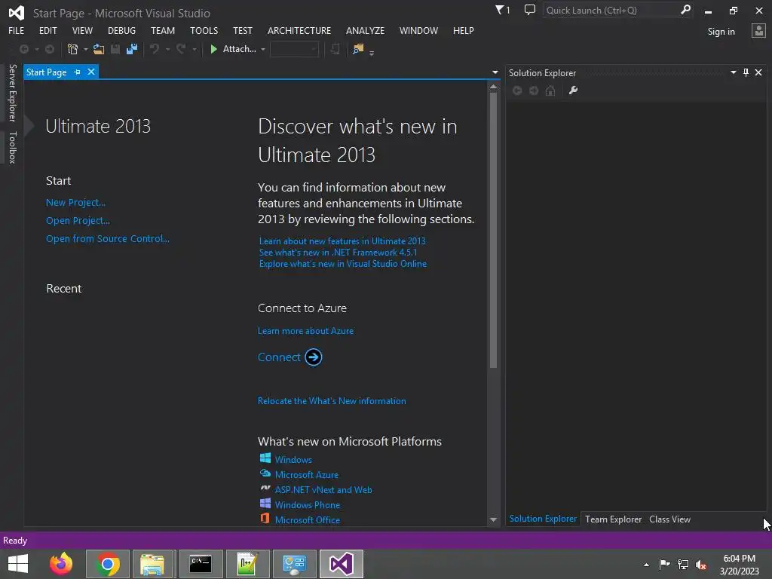Image resolution: width=772 pixels, height=579 pixels.
Task: Click the Find in Files toolbar icon
Action: (x=358, y=49)
